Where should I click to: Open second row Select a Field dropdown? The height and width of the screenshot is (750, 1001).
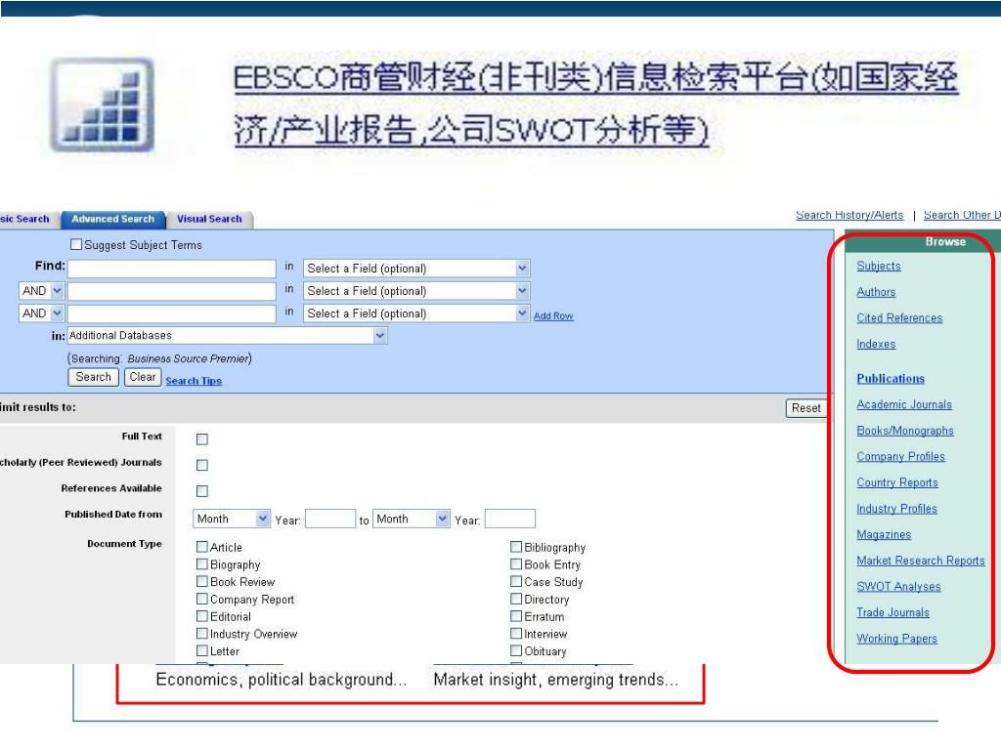416,291
